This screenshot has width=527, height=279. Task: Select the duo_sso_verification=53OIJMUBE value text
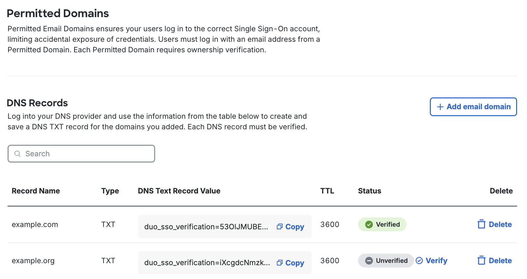(x=206, y=227)
